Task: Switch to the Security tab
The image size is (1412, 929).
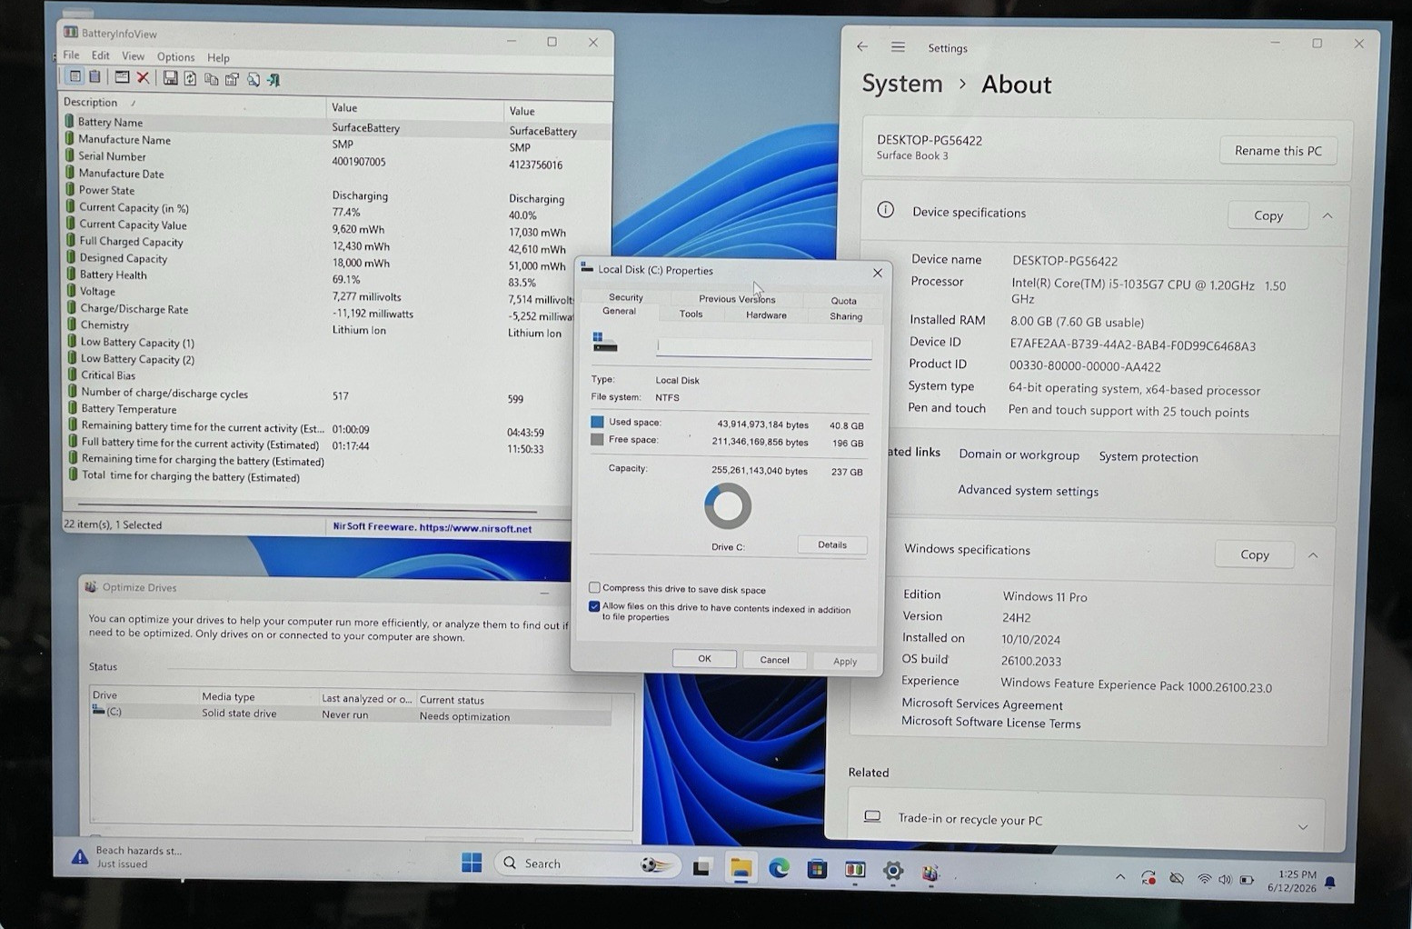Action: [625, 297]
